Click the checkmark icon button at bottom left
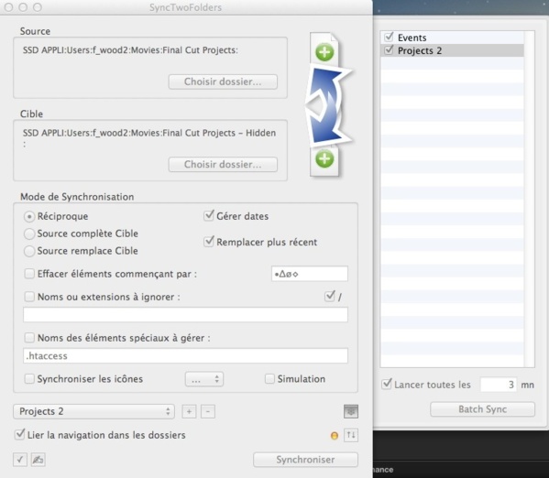Viewport: 549px width, 478px height. [x=20, y=460]
